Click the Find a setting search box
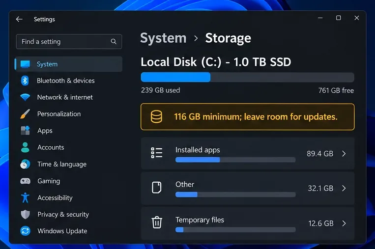Image resolution: width=375 pixels, height=249 pixels. click(69, 42)
